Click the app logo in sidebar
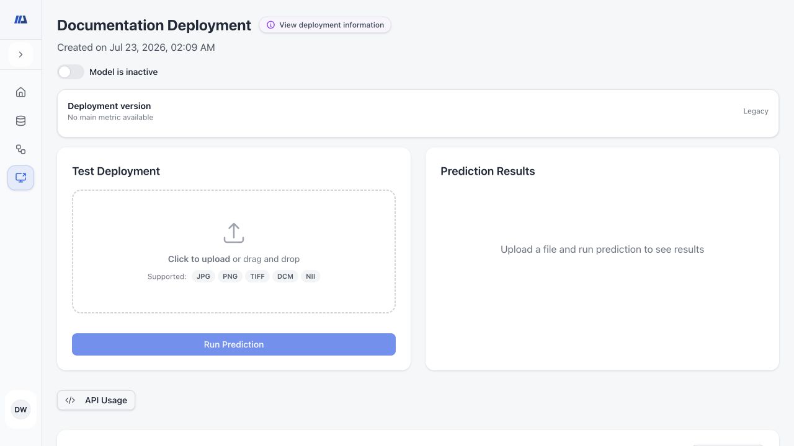Image resolution: width=794 pixels, height=446 pixels. 20,20
